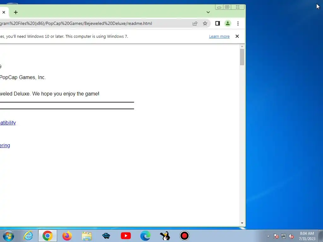
Task: Click in the address bar on the readme.html URL
Action: pos(76,23)
